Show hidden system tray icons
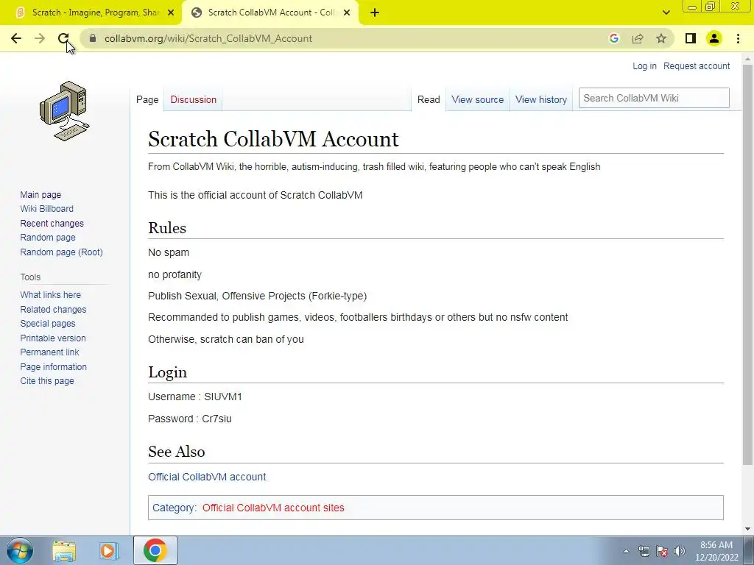Screen dimensions: 754x565 pos(626,551)
